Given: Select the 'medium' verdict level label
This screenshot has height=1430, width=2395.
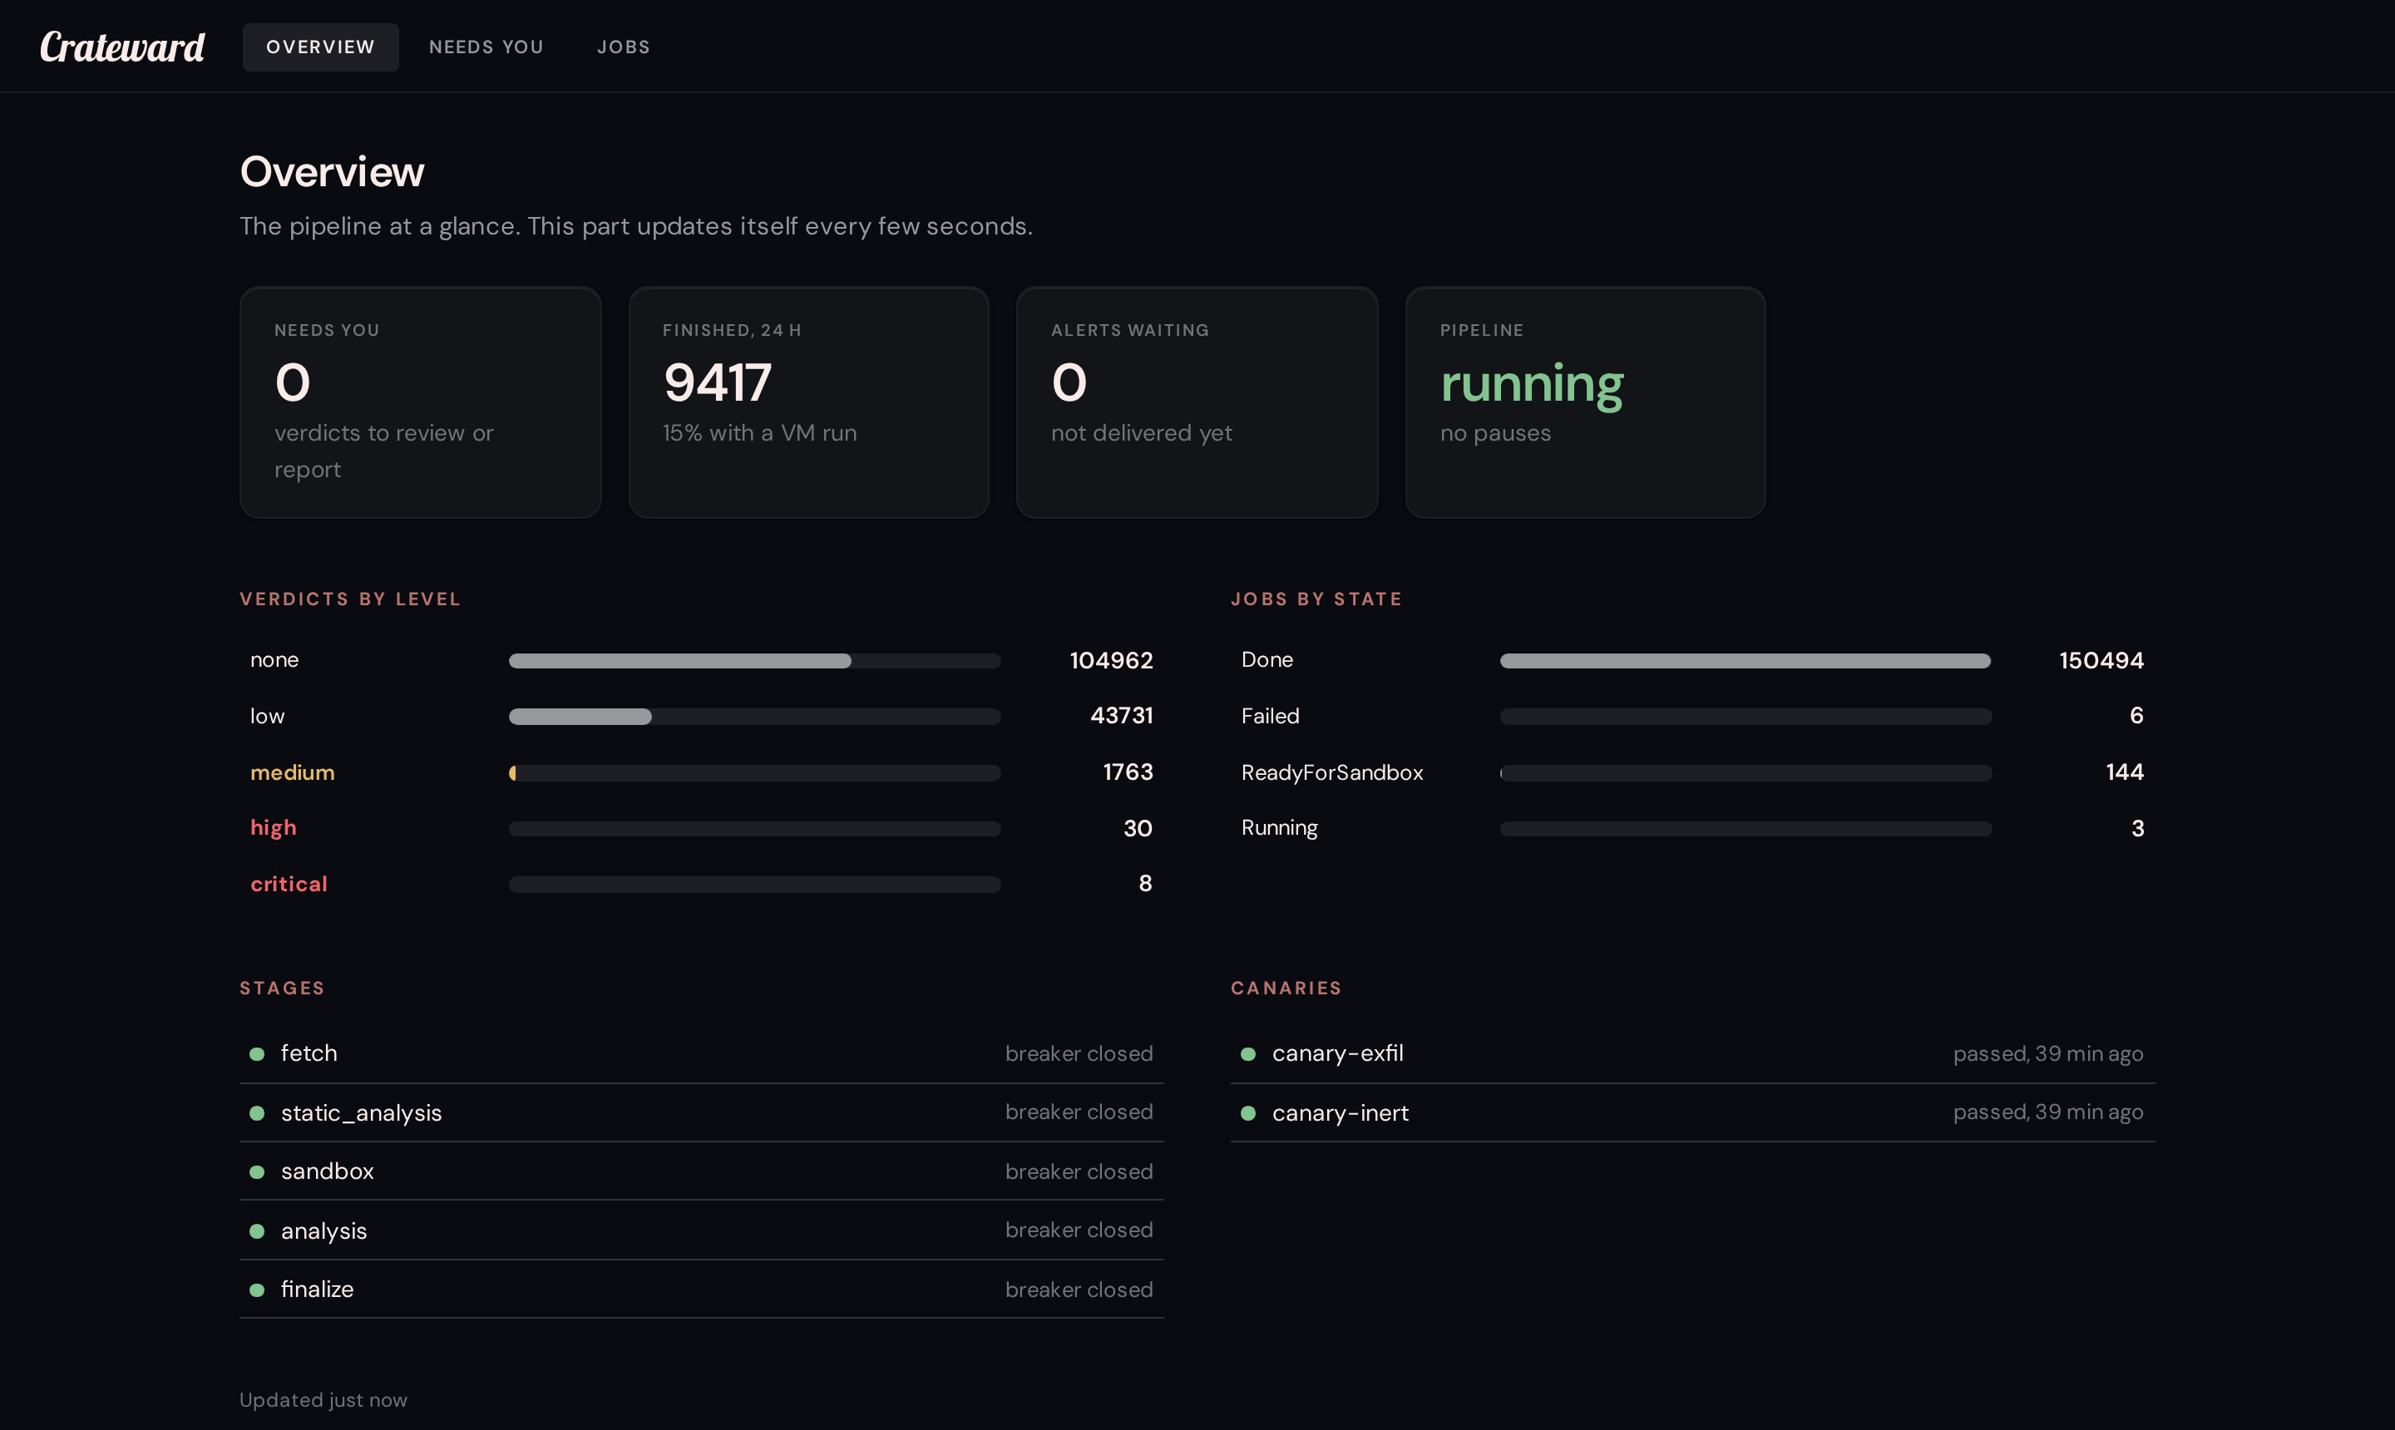Looking at the screenshot, I should (292, 773).
